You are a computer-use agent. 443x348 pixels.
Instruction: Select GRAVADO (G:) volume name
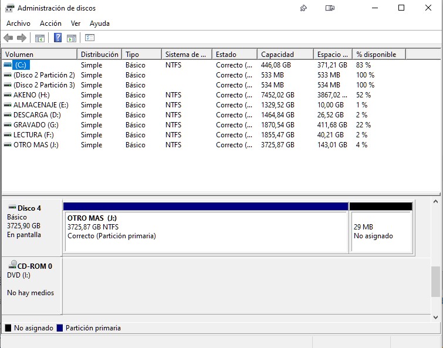(36, 125)
